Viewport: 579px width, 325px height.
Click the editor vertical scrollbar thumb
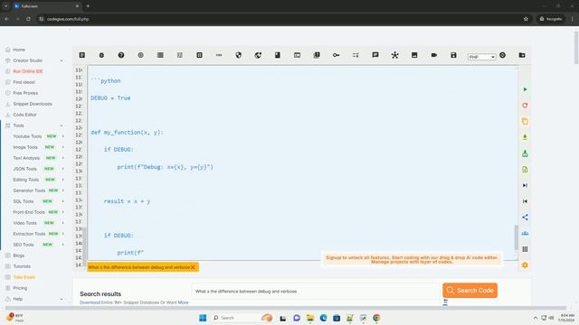click(x=517, y=237)
